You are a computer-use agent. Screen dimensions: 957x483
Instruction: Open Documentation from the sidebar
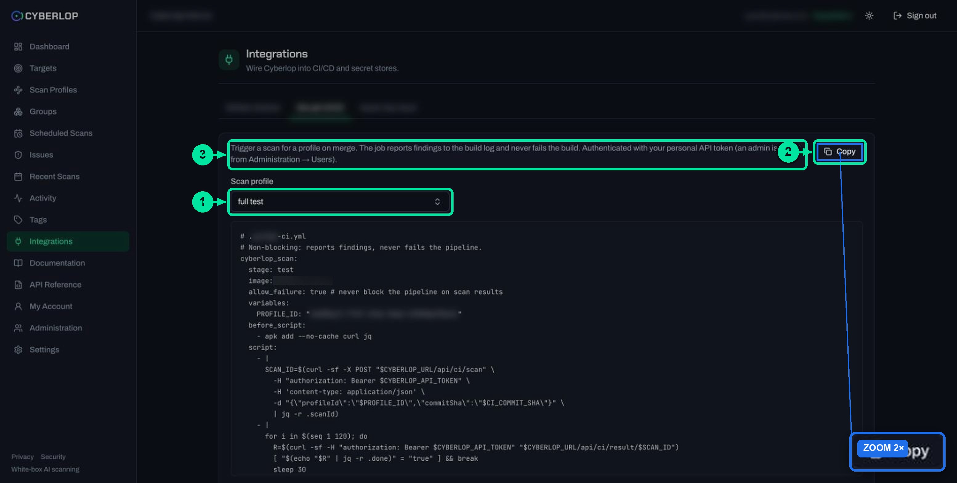click(68, 263)
